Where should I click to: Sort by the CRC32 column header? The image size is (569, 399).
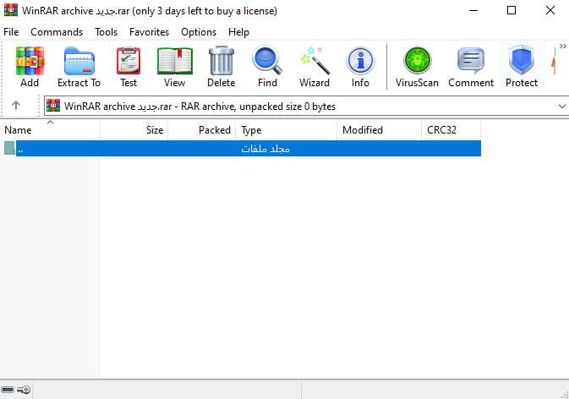[x=451, y=130]
